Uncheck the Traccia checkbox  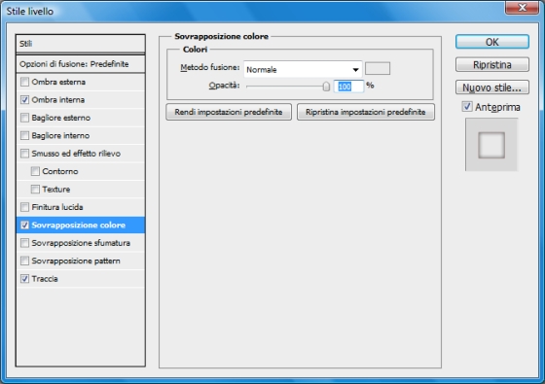(24, 279)
